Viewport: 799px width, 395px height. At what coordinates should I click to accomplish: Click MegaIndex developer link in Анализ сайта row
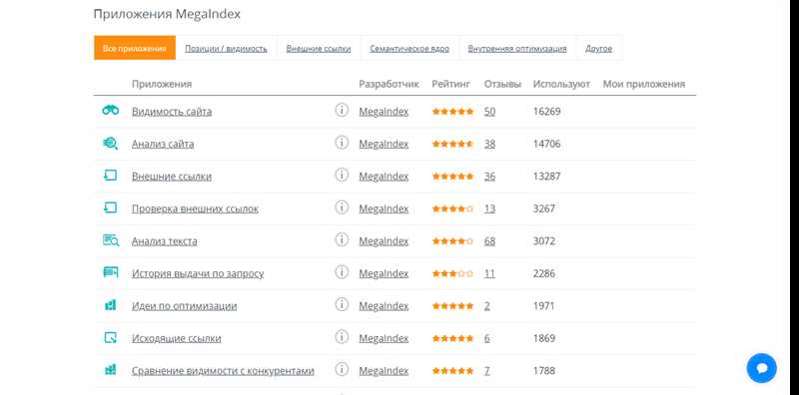click(384, 144)
